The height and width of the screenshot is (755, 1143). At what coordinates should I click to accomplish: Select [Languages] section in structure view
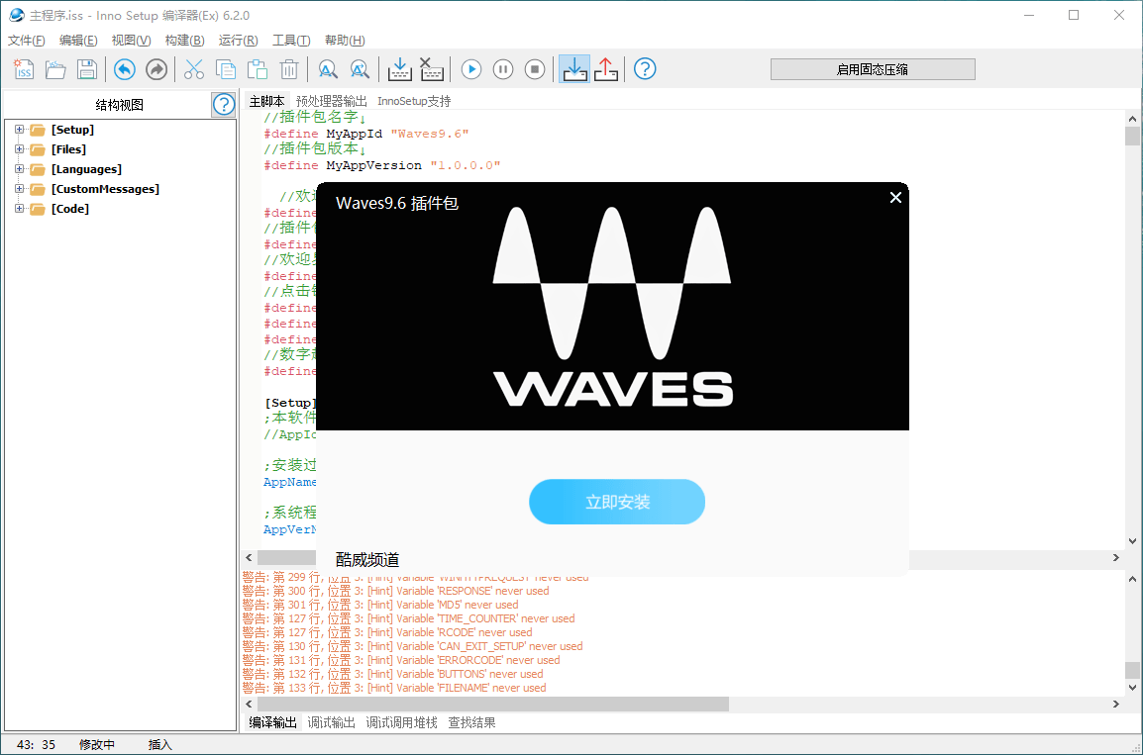pos(86,169)
